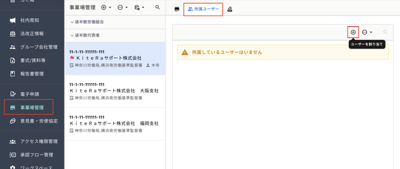Click the search icon in 事業場管理 header
The width and height of the screenshot is (400, 169).
click(x=157, y=7)
